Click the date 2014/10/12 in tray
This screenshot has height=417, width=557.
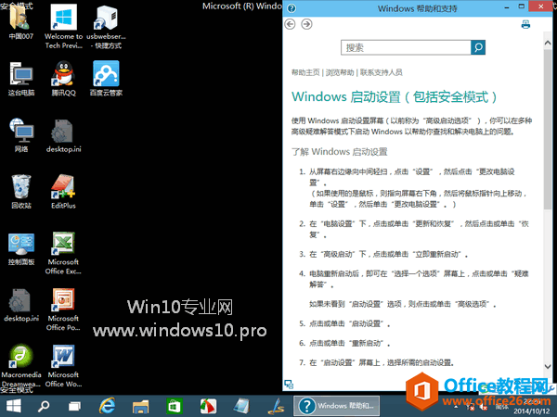(x=531, y=411)
